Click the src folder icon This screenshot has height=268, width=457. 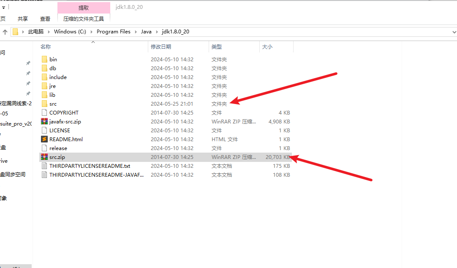(x=44, y=104)
